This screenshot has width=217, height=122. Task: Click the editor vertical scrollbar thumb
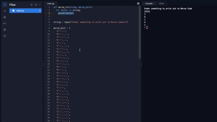(x=140, y=33)
